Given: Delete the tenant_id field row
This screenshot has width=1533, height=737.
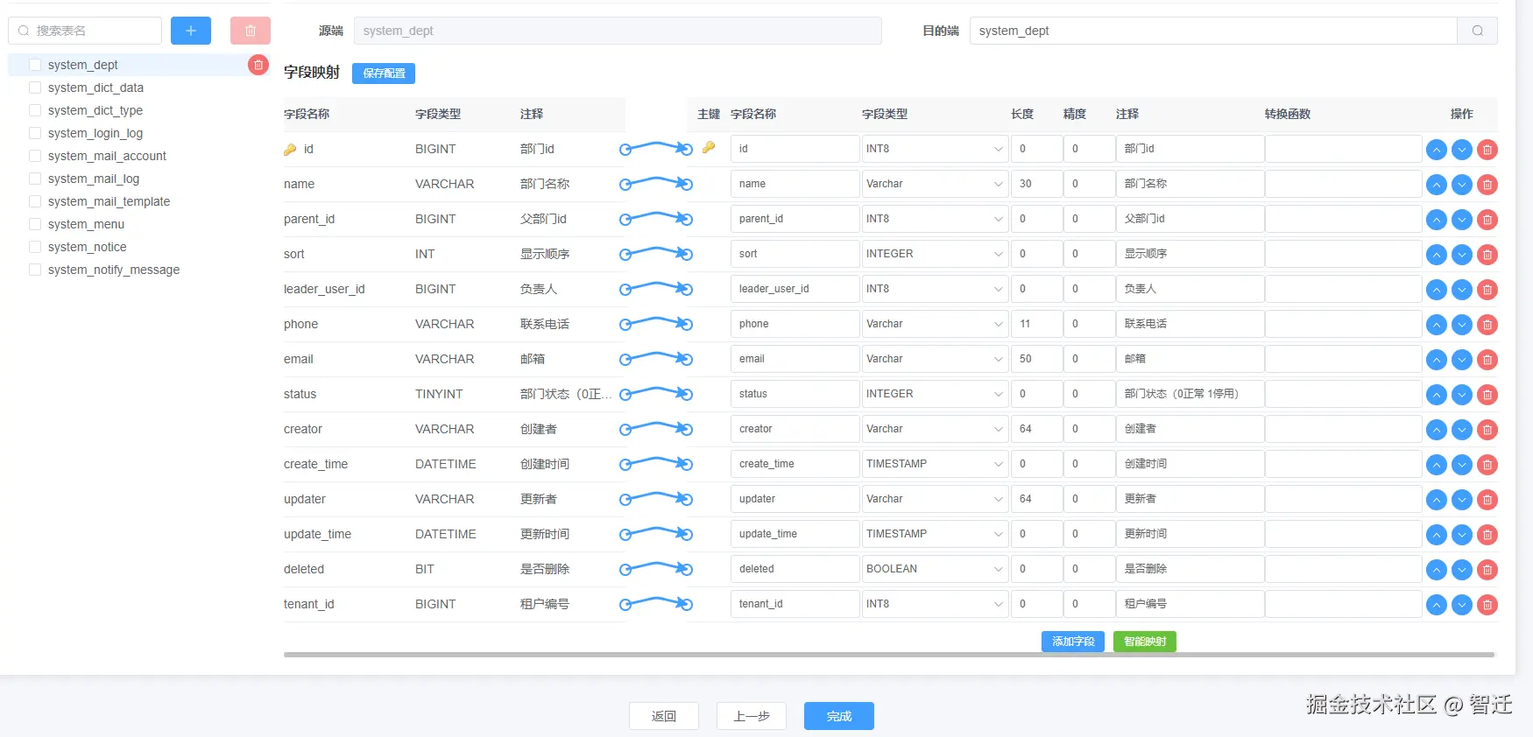Looking at the screenshot, I should pos(1487,605).
